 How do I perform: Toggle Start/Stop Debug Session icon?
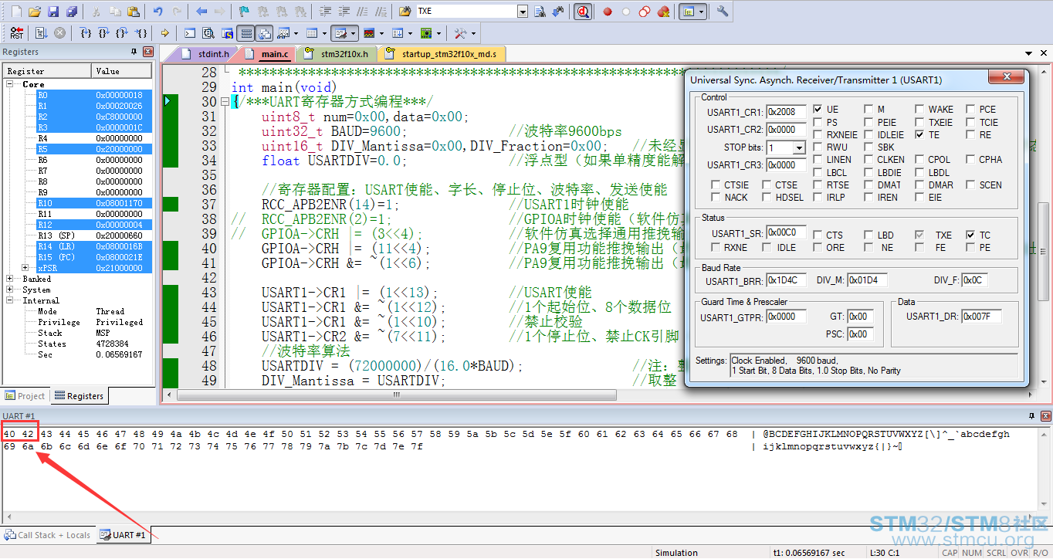583,12
